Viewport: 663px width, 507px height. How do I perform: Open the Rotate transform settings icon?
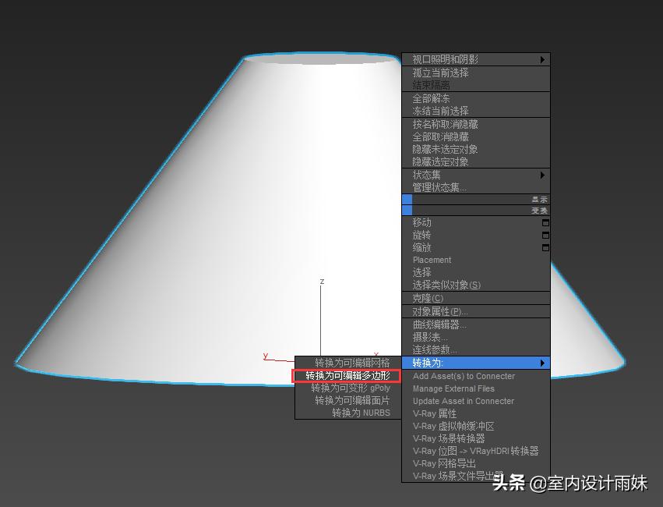[545, 235]
